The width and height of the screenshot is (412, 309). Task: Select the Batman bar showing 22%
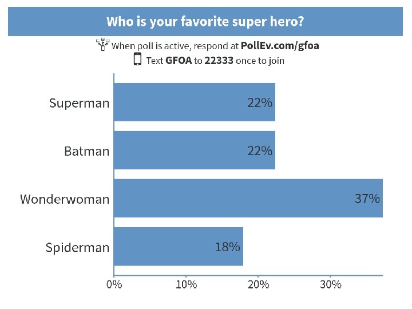pos(195,150)
